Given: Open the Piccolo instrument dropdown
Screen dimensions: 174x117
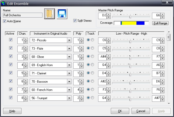Looking at the screenshot, I should [x=69, y=40].
